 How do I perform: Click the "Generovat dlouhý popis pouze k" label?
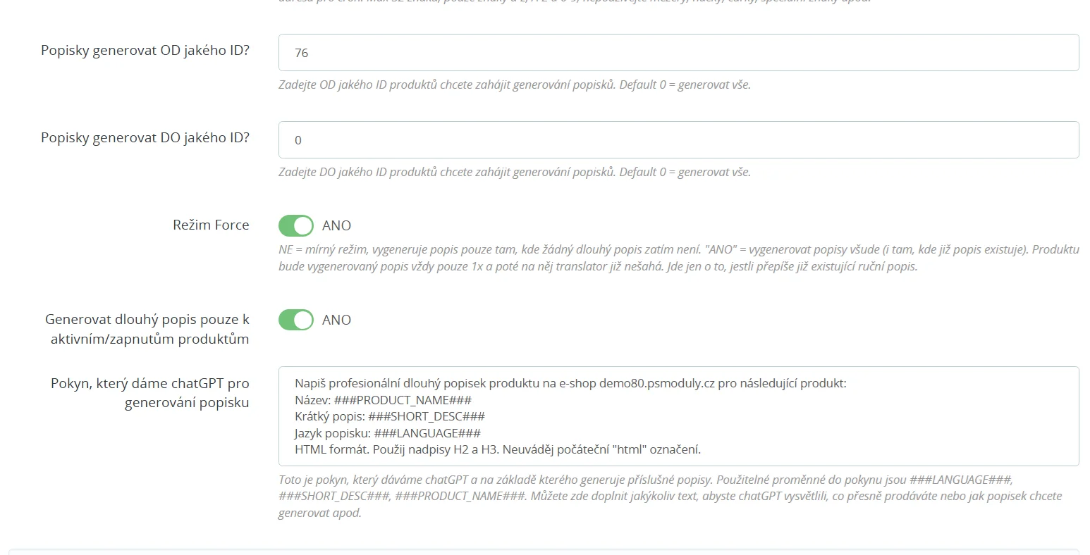pos(147,320)
